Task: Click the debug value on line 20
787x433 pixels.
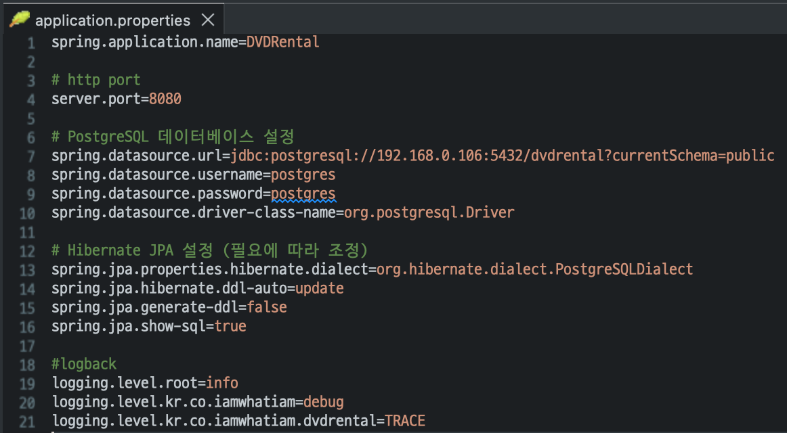Action: pos(323,401)
